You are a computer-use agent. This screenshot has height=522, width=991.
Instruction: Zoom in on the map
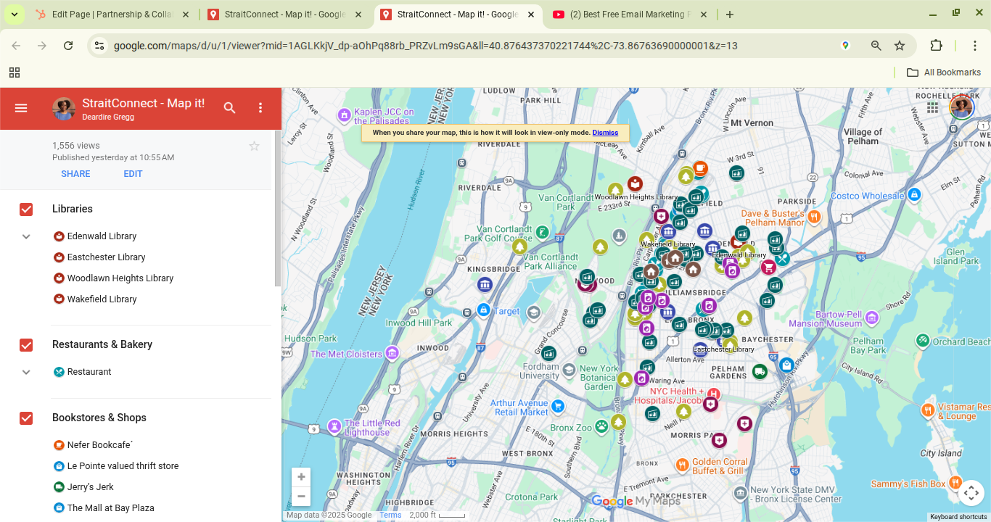pos(301,477)
